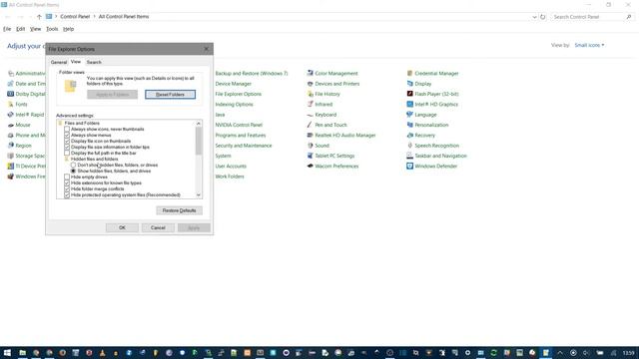The height and width of the screenshot is (359, 639).
Task: Open File History icon
Action: [311, 94]
